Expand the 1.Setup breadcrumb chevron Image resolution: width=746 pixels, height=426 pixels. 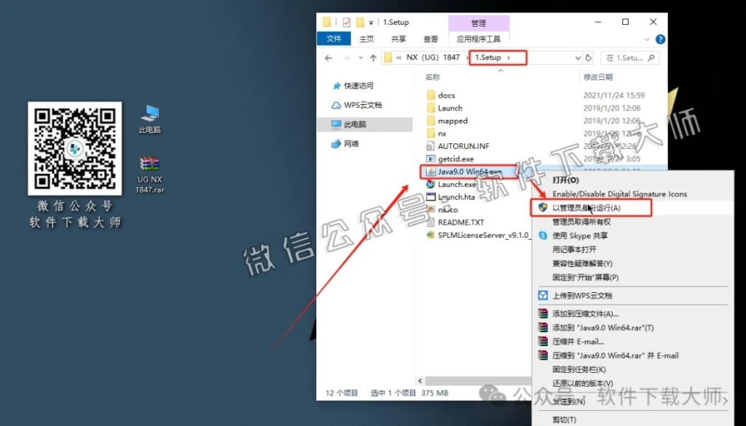[509, 57]
